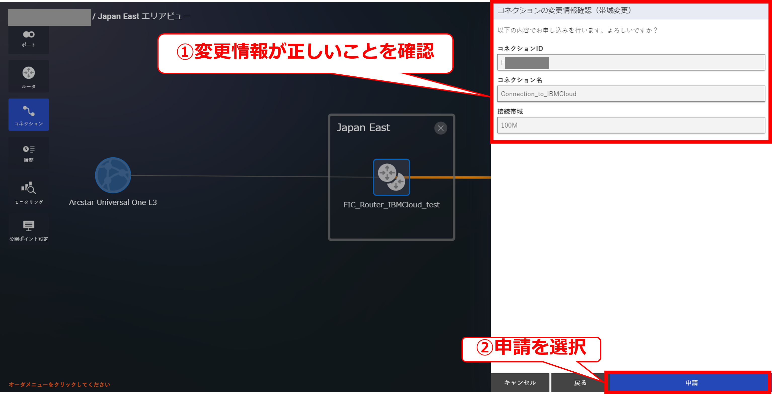Open the ポート (Port) sidebar icon
The height and width of the screenshot is (394, 772).
(28, 39)
